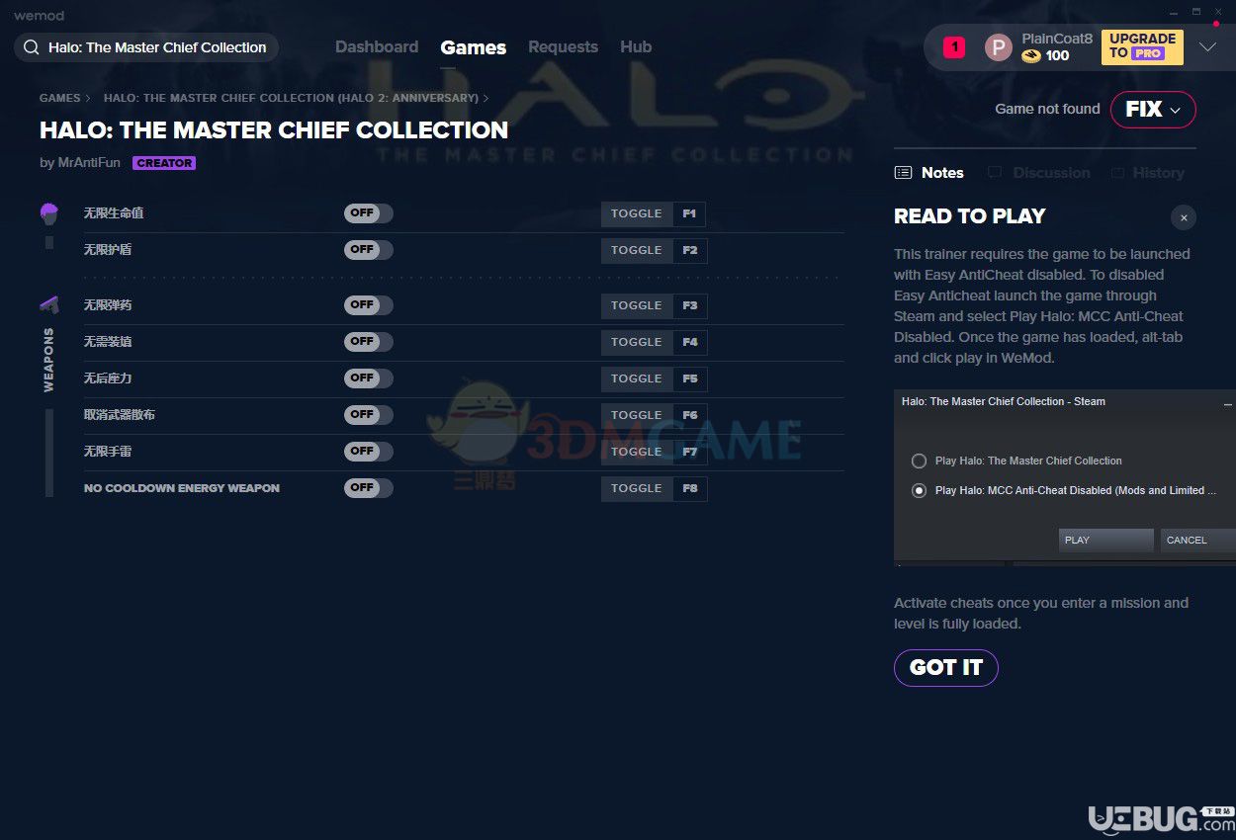This screenshot has height=840, width=1236.
Task: Minimize the WeMod window
Action: pyautogui.click(x=1173, y=12)
